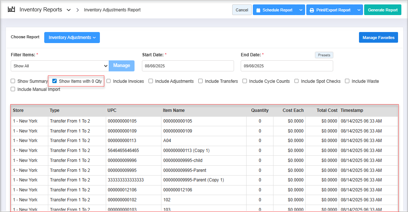
Task: Click the calendar icon on Schedule Report
Action: tap(258, 10)
